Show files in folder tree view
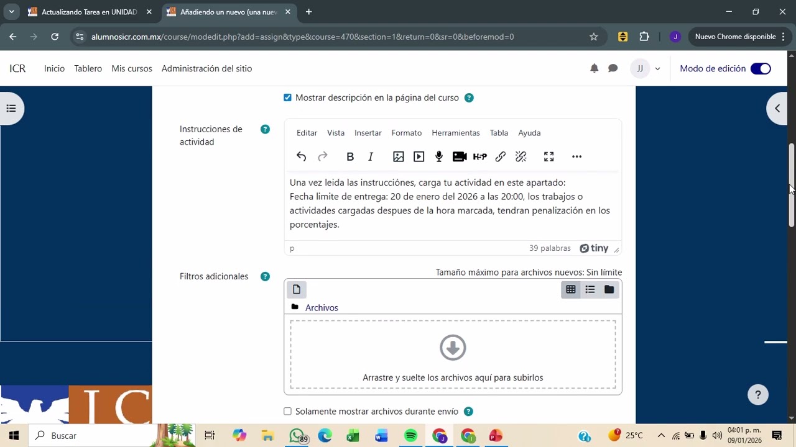The image size is (796, 447). point(609,289)
